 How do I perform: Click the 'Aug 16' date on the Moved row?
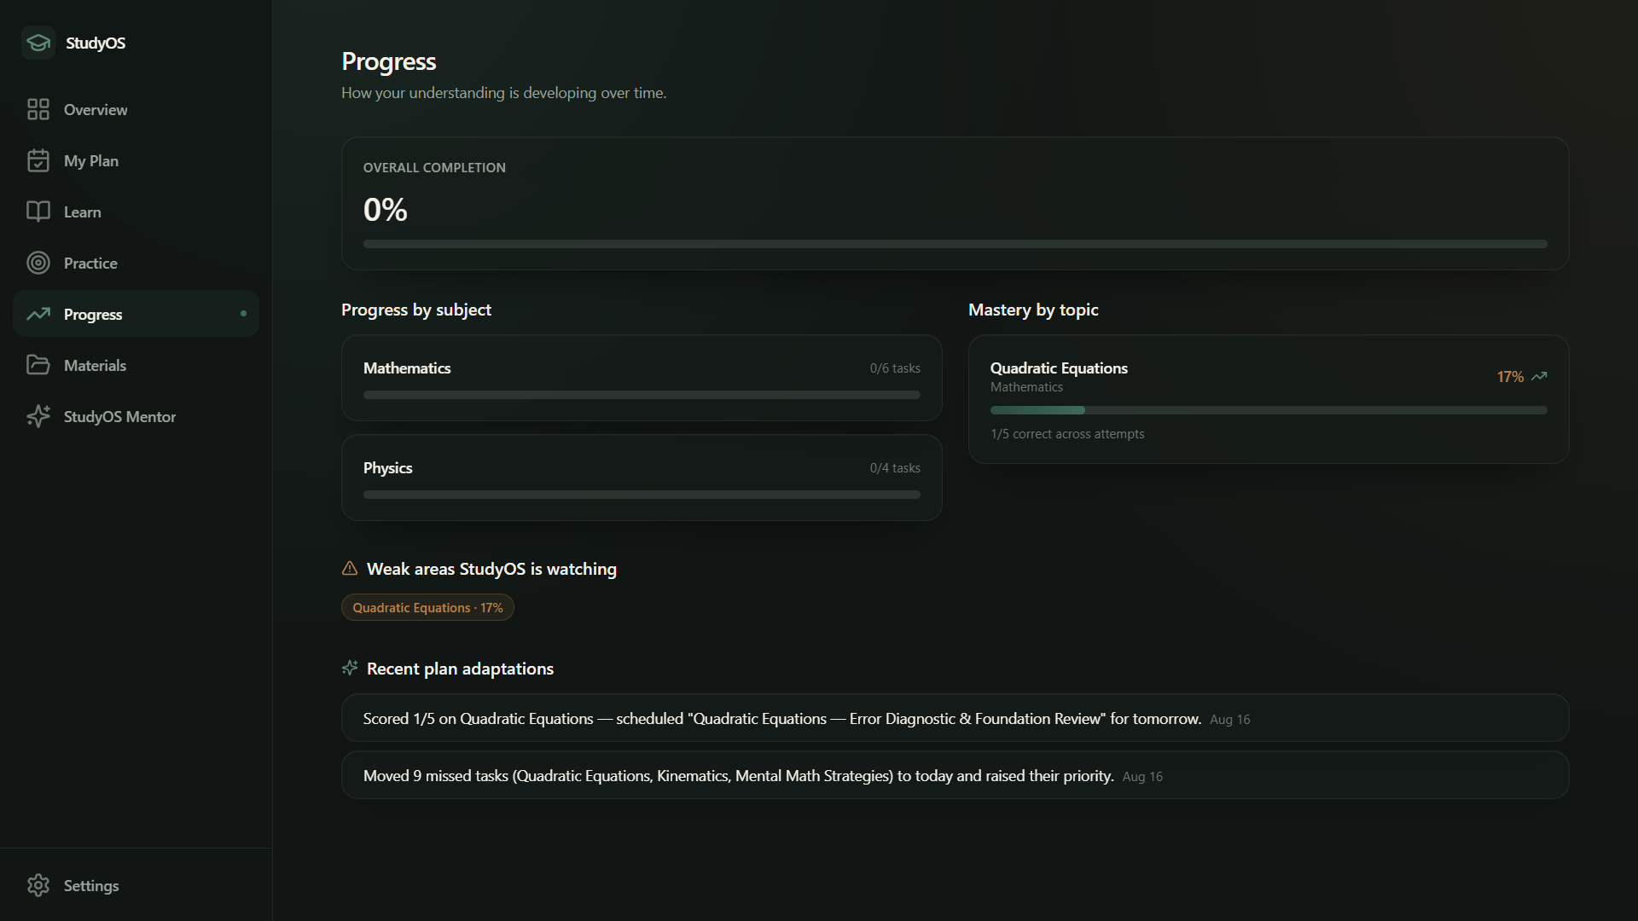pos(1142,777)
